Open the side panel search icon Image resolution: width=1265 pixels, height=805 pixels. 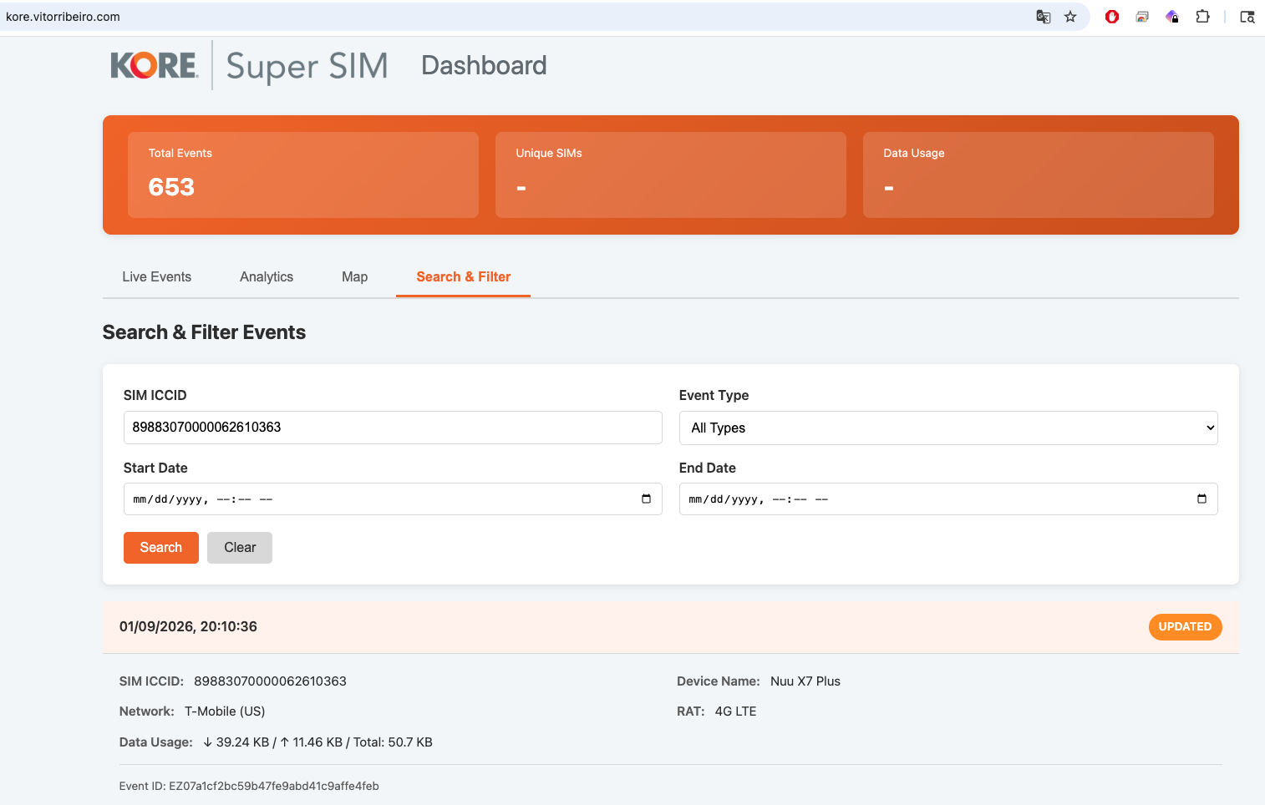click(1246, 17)
